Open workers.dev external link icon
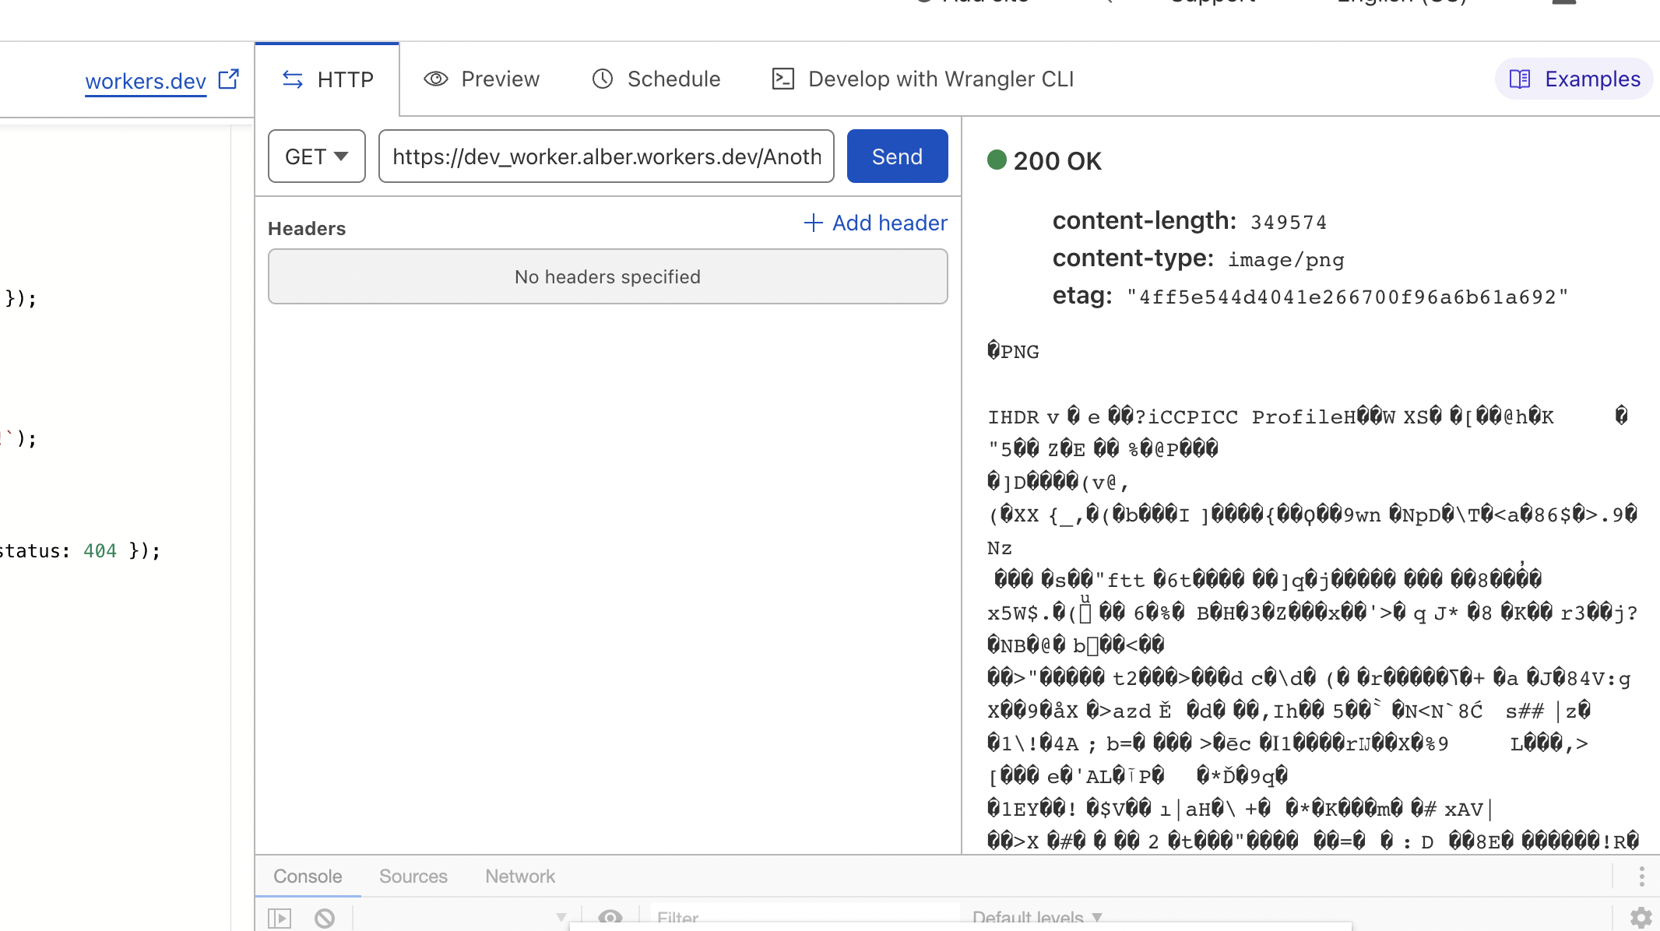The image size is (1660, 931). (228, 79)
